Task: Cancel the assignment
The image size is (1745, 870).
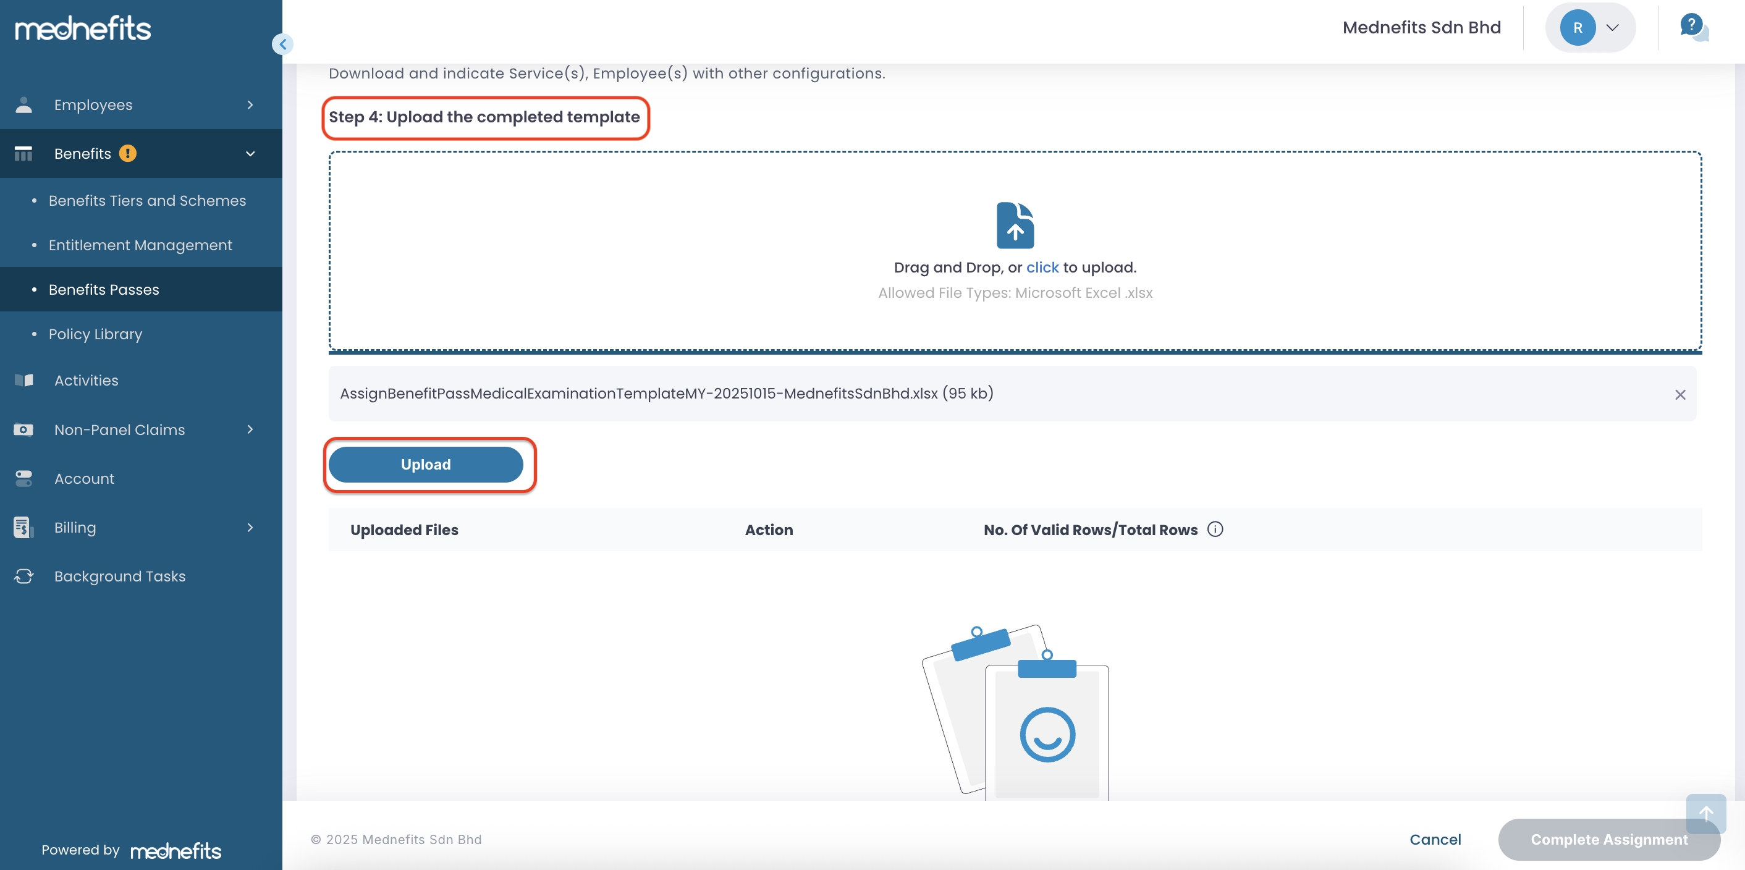Action: tap(1435, 840)
